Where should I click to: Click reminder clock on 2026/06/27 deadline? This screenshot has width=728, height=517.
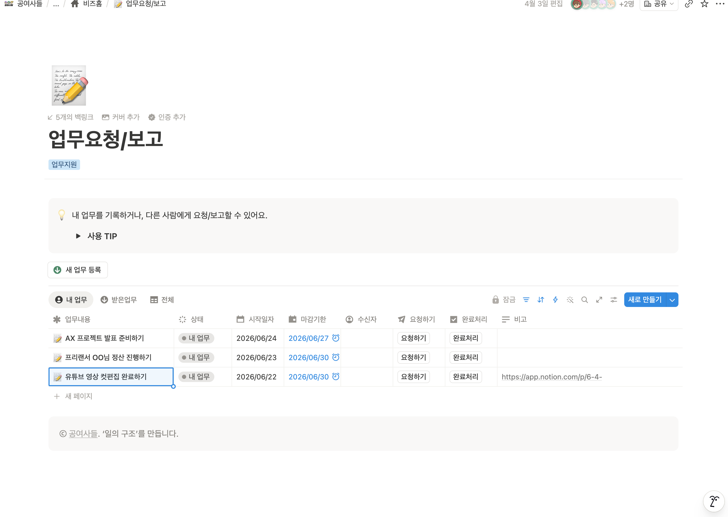point(336,338)
